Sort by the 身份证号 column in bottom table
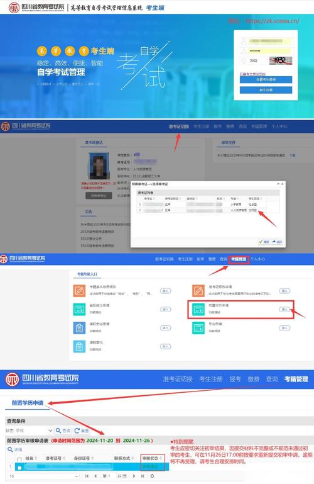 point(92,458)
